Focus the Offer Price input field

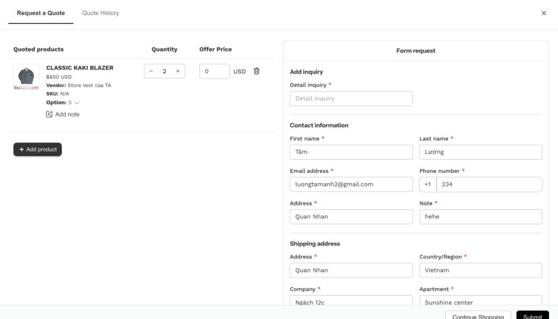(215, 71)
